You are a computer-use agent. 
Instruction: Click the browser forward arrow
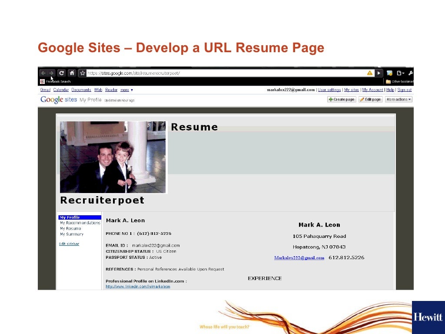[x=51, y=73]
